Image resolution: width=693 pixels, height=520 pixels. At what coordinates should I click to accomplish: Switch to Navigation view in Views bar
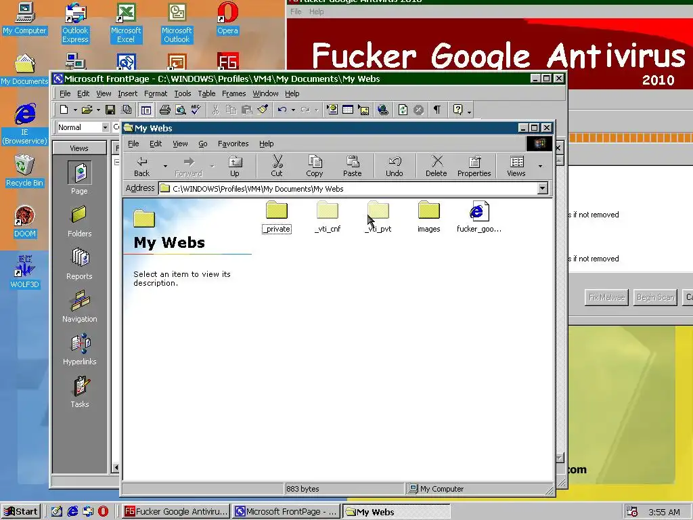click(x=80, y=307)
